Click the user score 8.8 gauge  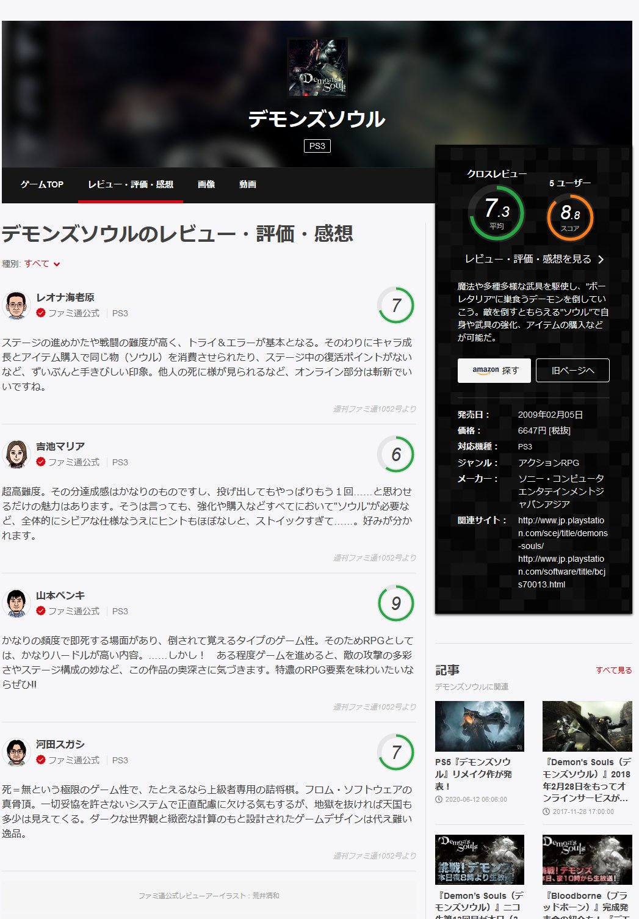(570, 217)
